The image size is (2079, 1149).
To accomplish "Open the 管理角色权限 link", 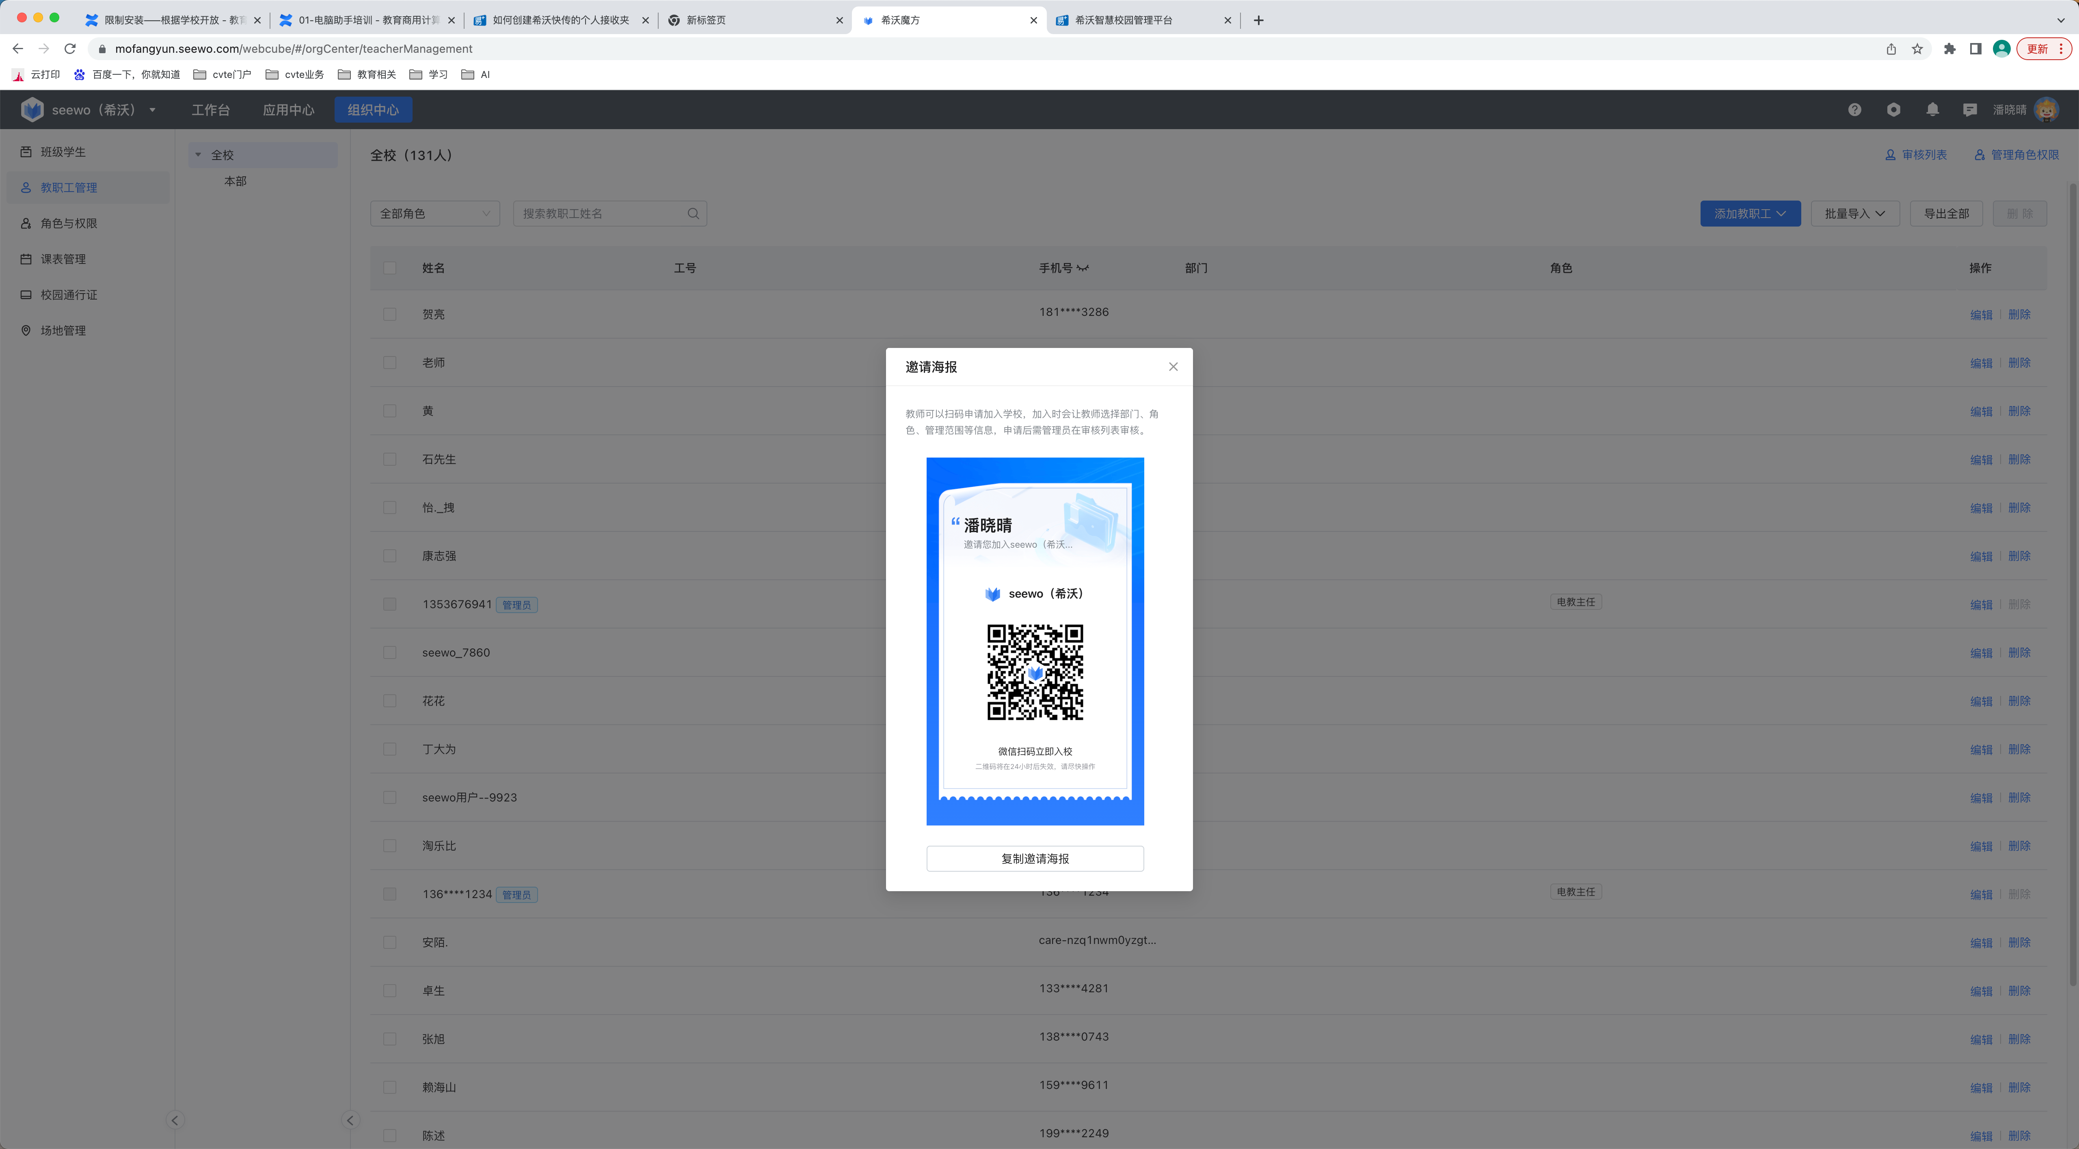I will 2016,154.
